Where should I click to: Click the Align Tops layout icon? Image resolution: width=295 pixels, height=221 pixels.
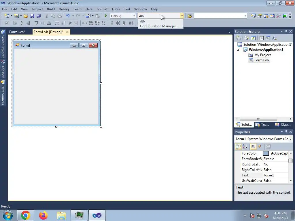pyautogui.click(x=36, y=23)
